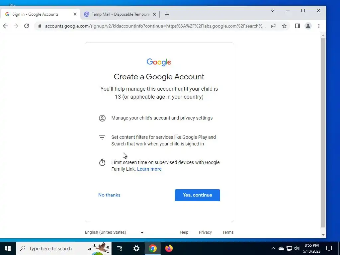Click the scrollbar up arrow
Image resolution: width=340 pixels, height=255 pixels.
click(x=323, y=35)
